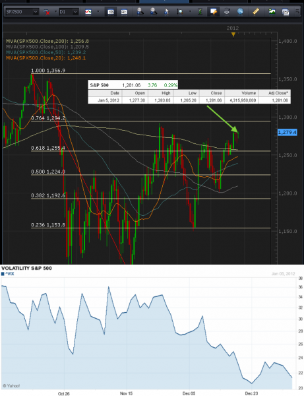304x396 pixels.
Task: Click the 1,400.0 price axis label
Action: point(288,41)
